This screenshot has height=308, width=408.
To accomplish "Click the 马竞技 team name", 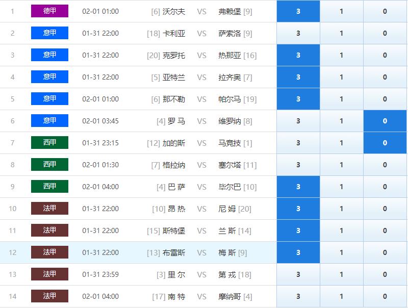I will click(229, 143).
